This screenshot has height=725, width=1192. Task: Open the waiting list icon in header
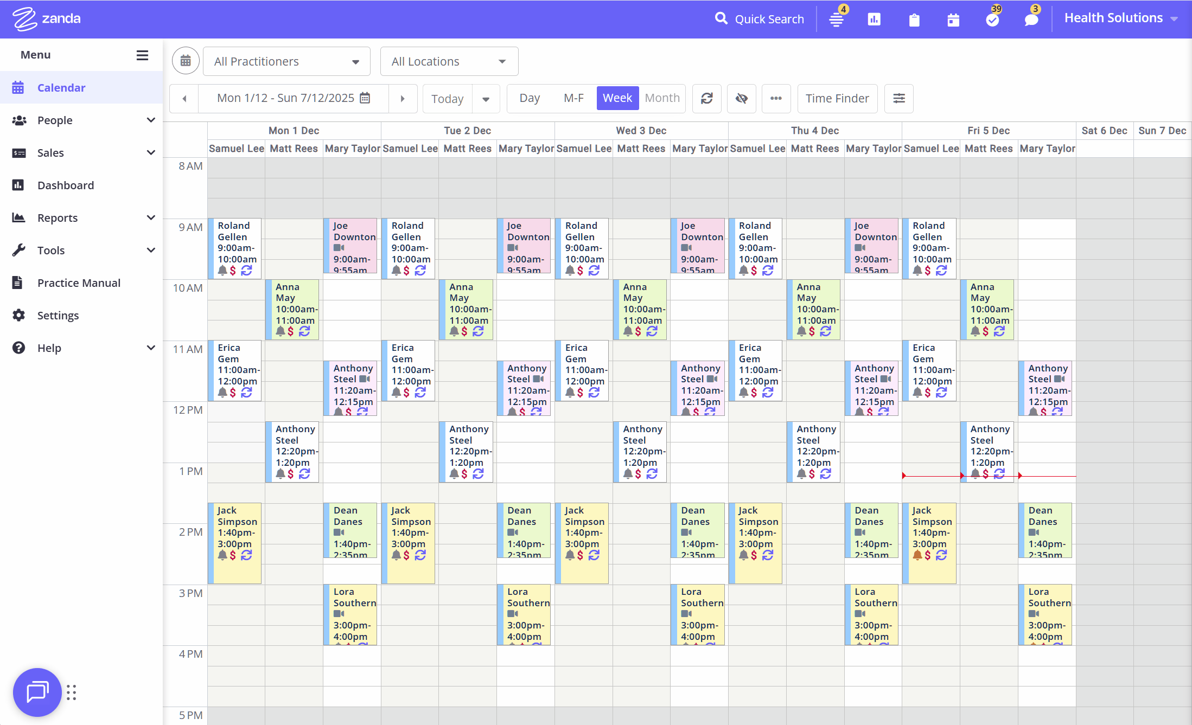click(x=836, y=20)
